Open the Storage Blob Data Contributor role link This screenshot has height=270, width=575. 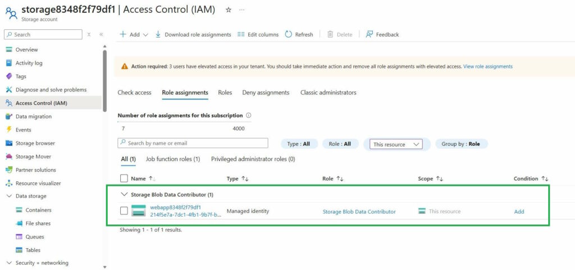359,212
